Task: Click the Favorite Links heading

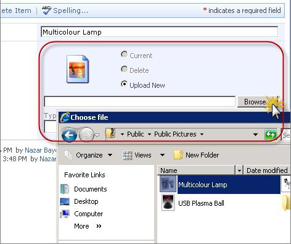Action: point(84,175)
